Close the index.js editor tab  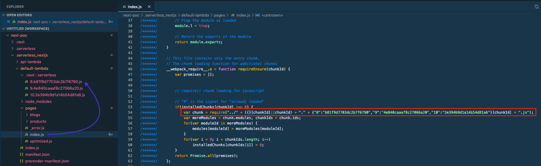coord(149,7)
